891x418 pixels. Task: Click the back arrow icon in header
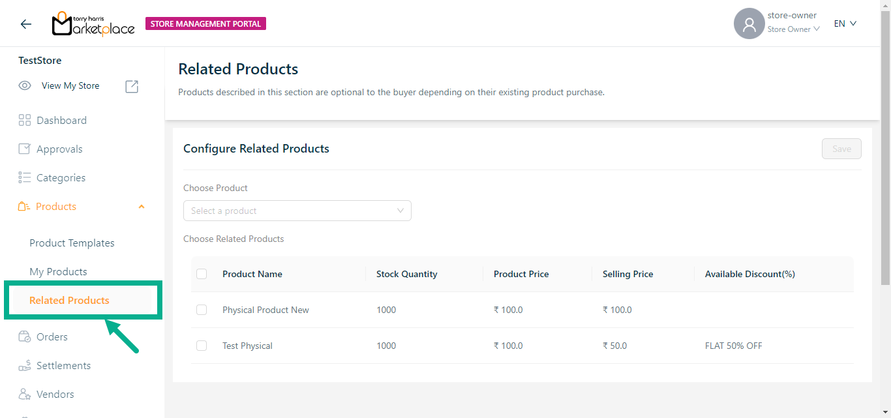pos(25,24)
